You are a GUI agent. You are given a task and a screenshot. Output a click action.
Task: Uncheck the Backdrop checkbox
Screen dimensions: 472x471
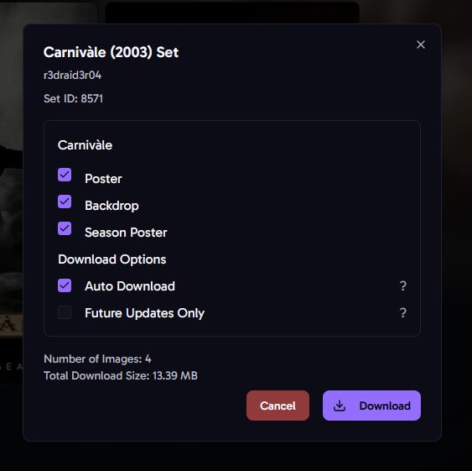tap(65, 201)
